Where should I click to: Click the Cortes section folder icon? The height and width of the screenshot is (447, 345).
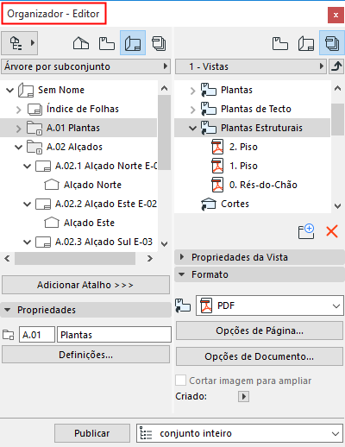pos(209,204)
